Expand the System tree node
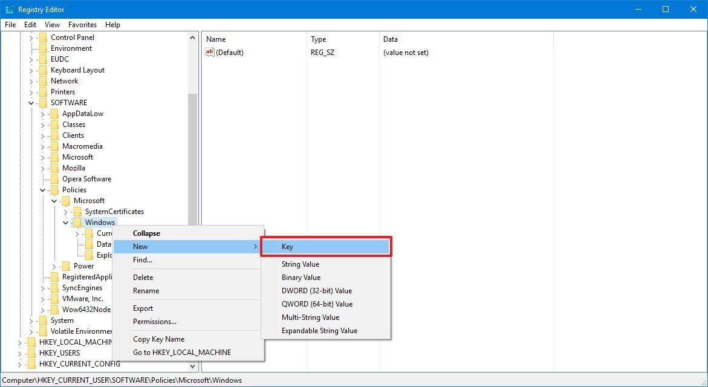 (30, 320)
